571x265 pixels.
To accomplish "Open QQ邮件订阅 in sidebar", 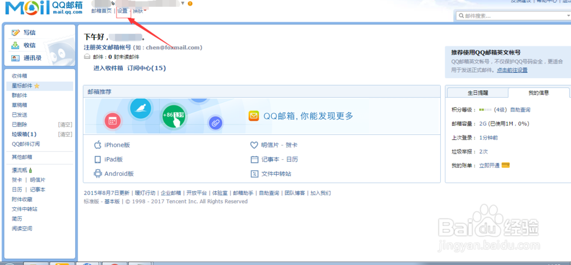I will coord(26,144).
